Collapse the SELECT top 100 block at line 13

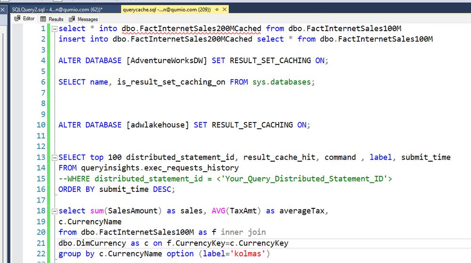coord(55,158)
